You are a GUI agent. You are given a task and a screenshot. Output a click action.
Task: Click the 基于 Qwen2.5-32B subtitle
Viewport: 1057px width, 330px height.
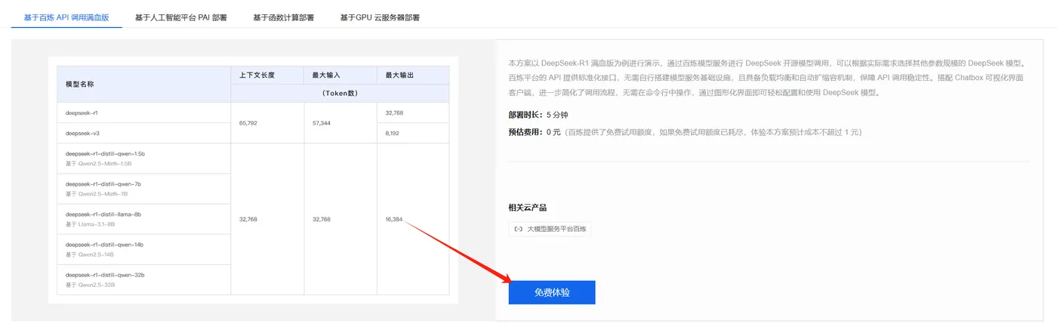point(91,285)
